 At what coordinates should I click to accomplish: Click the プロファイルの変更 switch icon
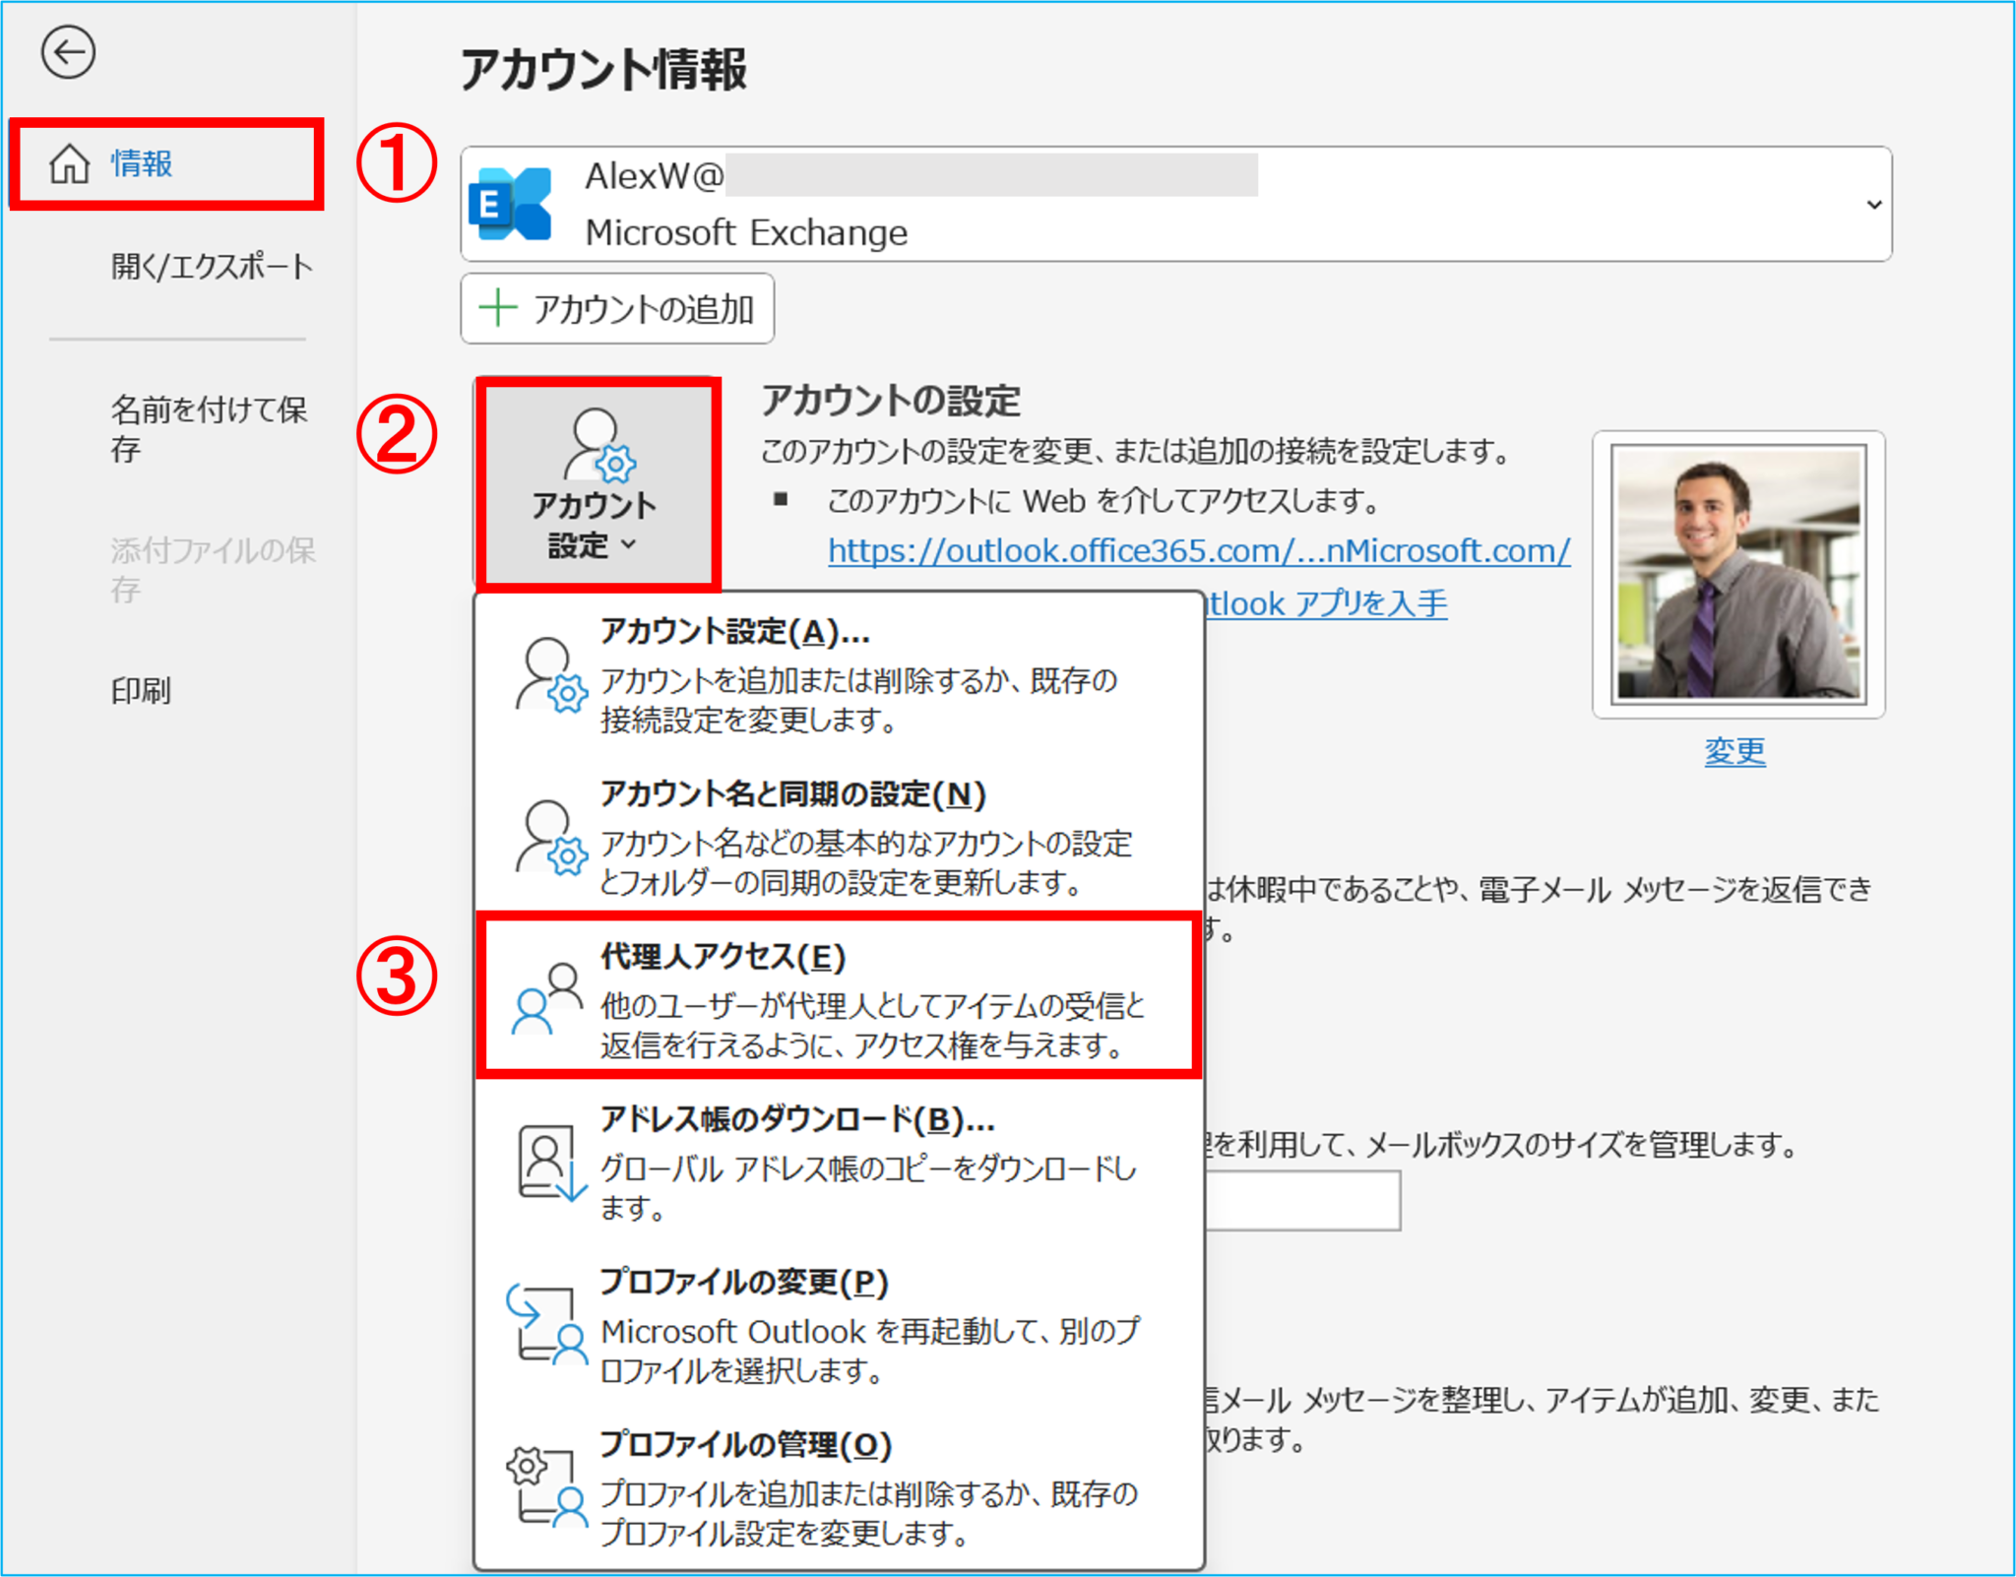pos(546,1324)
